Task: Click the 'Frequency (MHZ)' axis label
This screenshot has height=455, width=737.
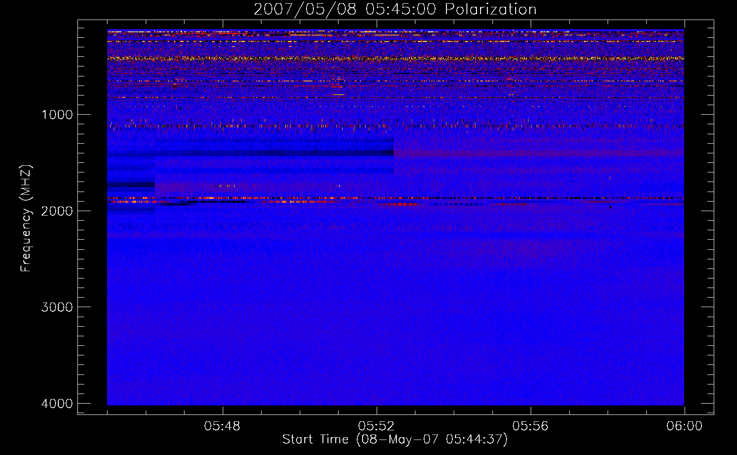Action: pyautogui.click(x=26, y=218)
